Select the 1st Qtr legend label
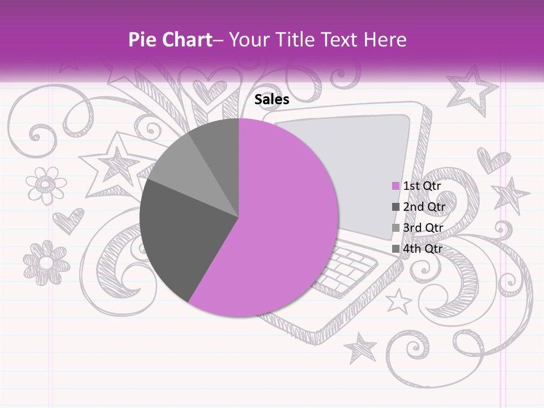The image size is (544, 408). point(422,186)
